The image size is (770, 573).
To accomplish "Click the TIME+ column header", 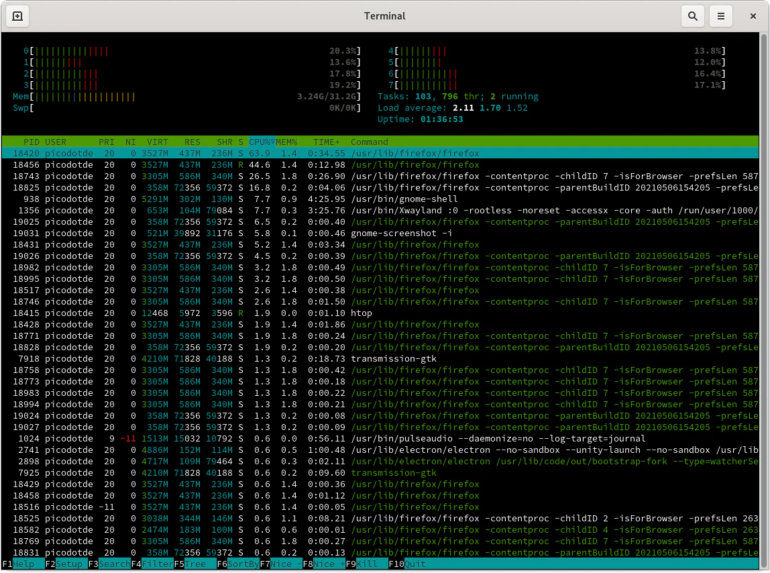I will pyautogui.click(x=327, y=142).
